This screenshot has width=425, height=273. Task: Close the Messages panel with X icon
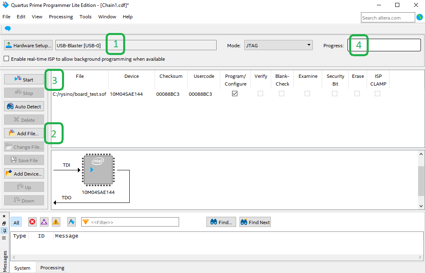pyautogui.click(x=4, y=216)
